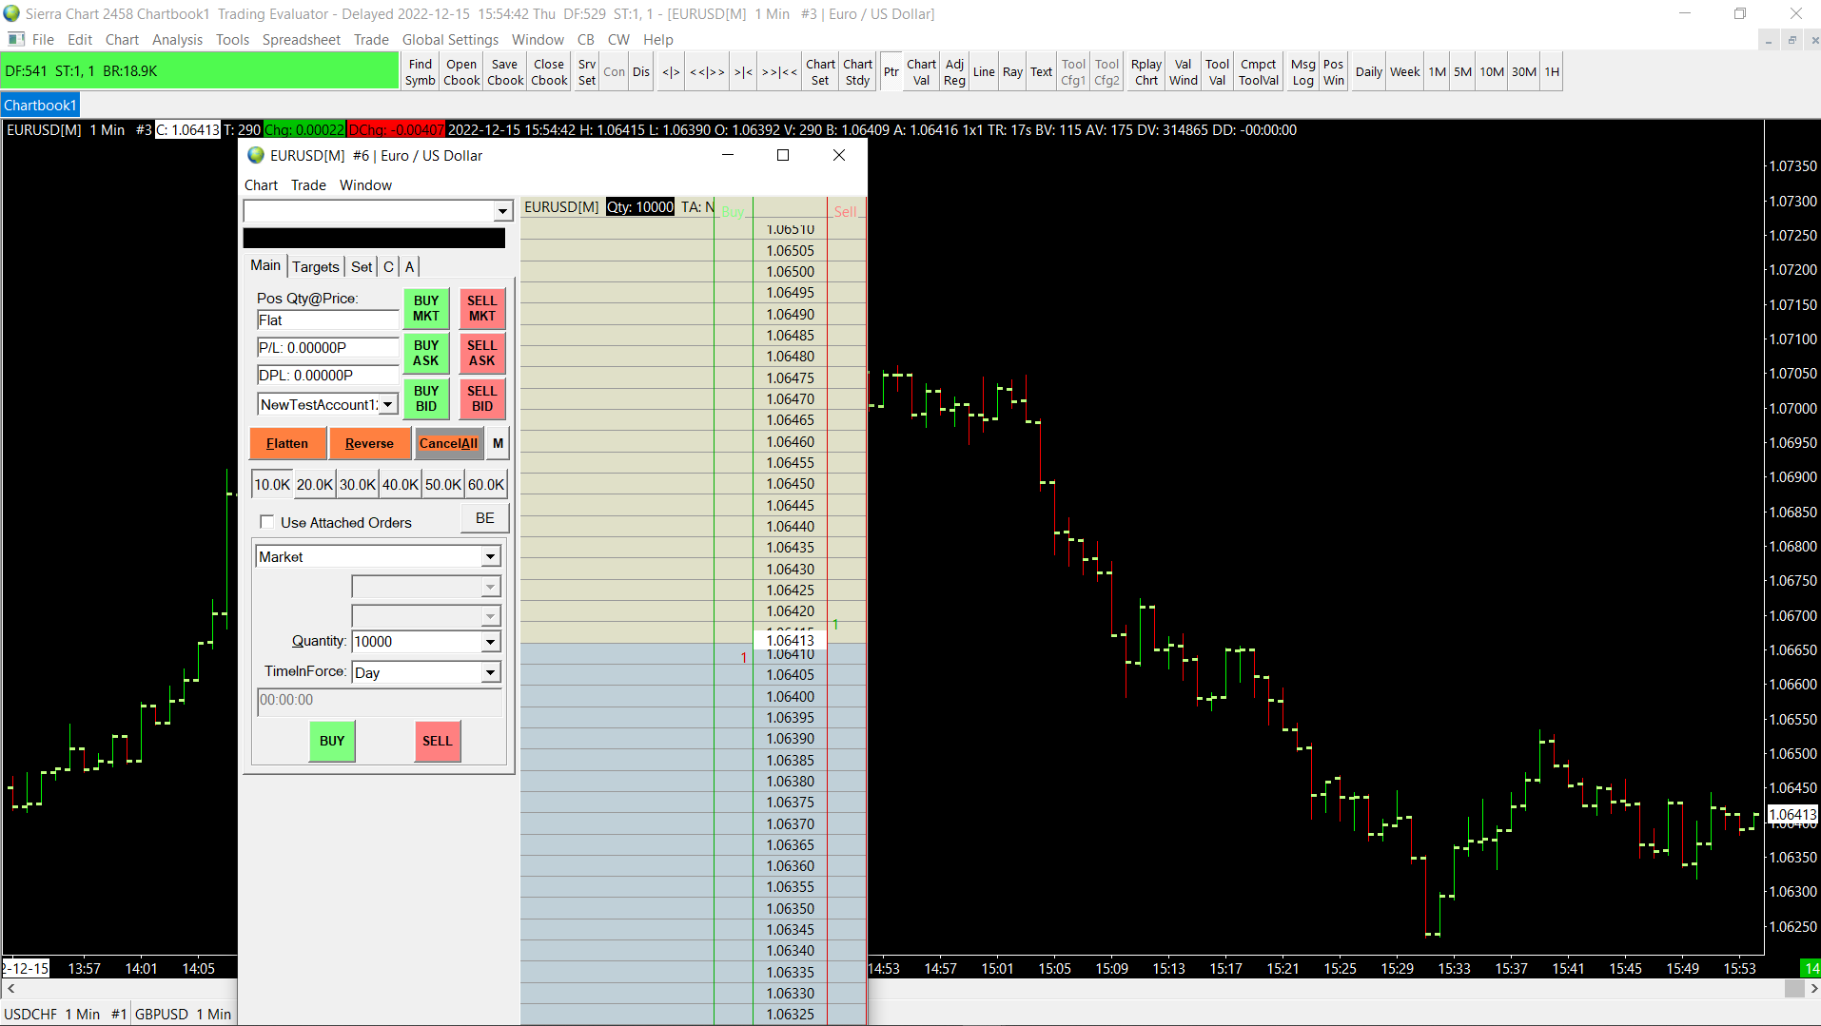Open the TimeInForce Day dropdown
The width and height of the screenshot is (1821, 1026).
point(490,672)
